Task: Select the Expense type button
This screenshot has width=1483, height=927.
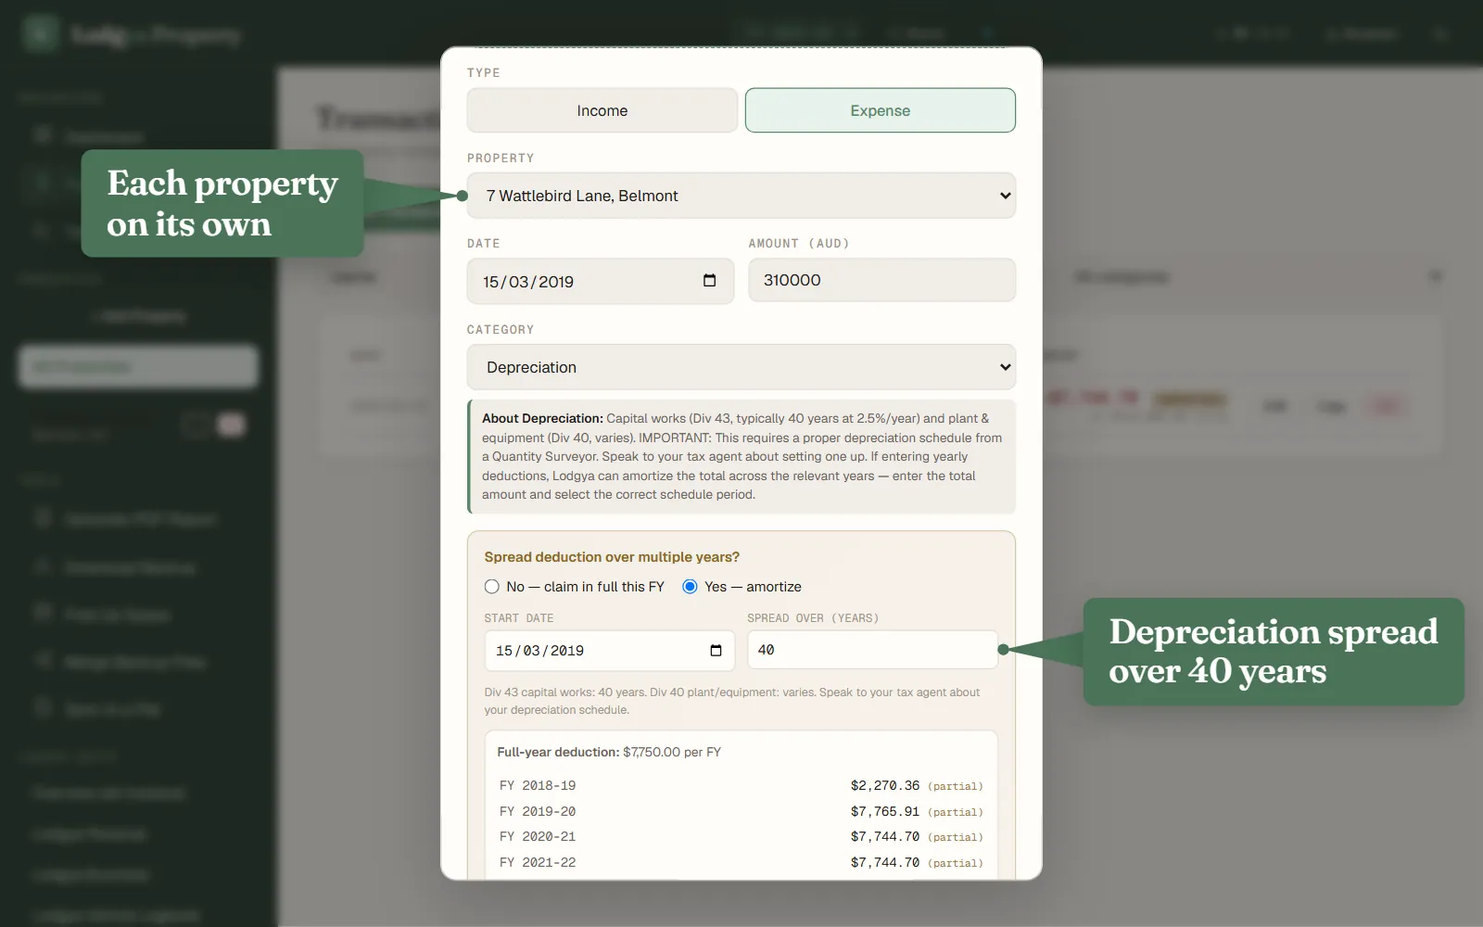Action: [x=880, y=110]
